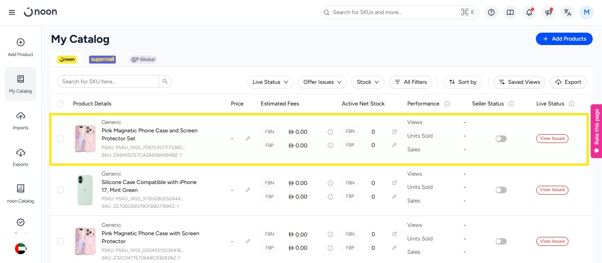Select all products with header checkbox

[60, 104]
